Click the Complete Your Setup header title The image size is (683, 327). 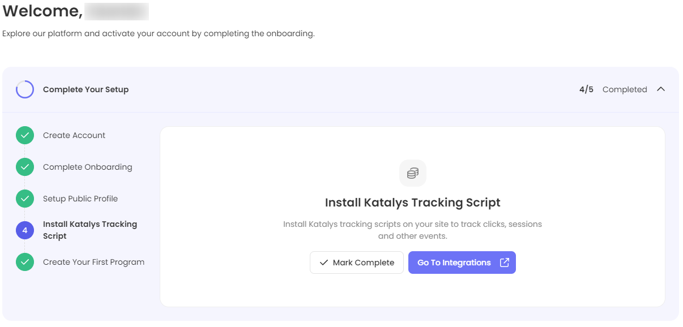(x=86, y=89)
